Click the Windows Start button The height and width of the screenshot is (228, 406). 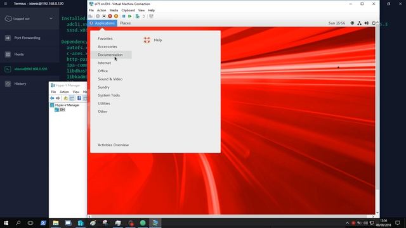click(6, 223)
